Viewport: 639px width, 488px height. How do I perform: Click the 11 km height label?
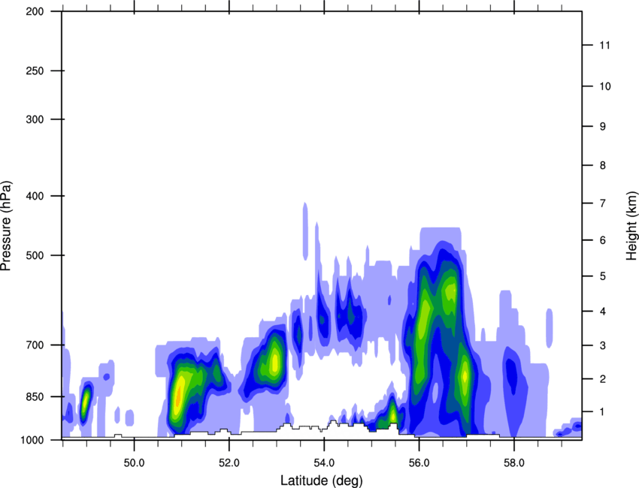[604, 45]
